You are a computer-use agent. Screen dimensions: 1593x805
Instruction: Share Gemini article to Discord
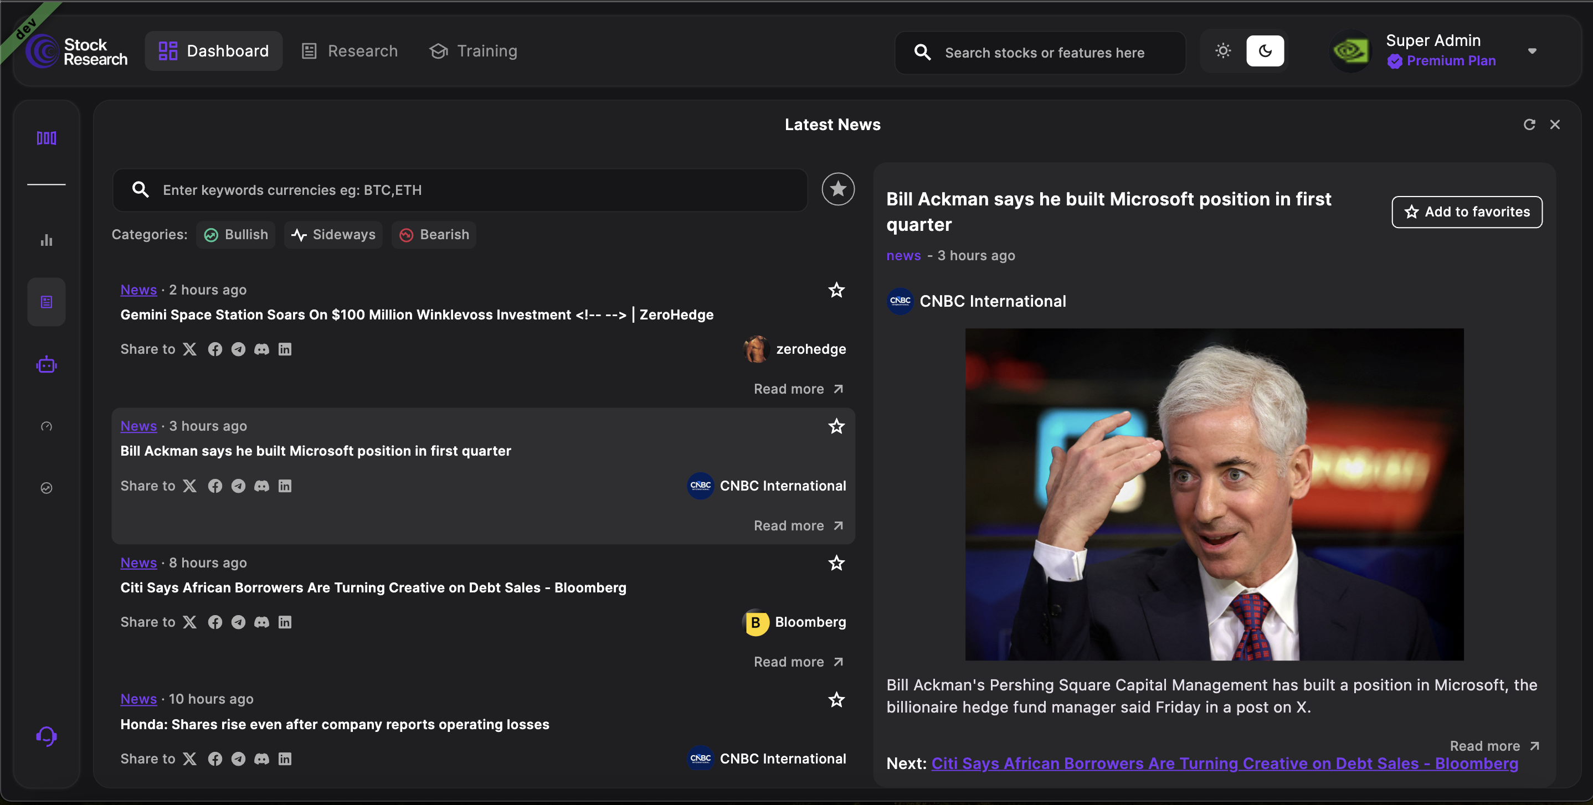point(261,349)
